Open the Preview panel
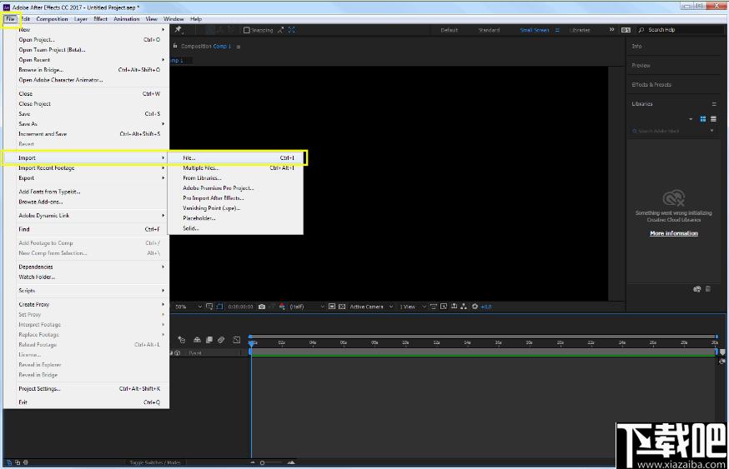 [x=641, y=66]
